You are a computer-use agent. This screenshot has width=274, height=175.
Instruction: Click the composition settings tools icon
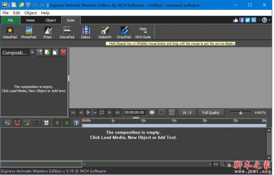coord(39,52)
